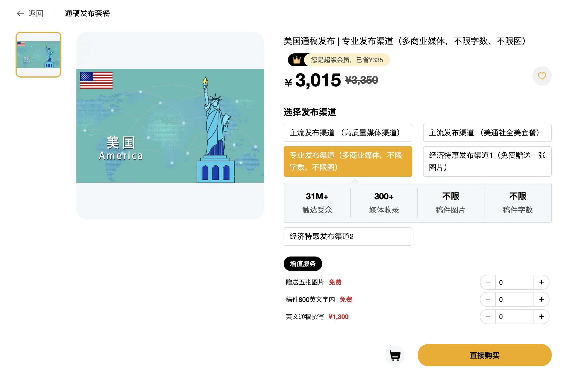This screenshot has width=578, height=381.
Task: Click the 31M+ 触达受众 stat
Action: (x=317, y=203)
